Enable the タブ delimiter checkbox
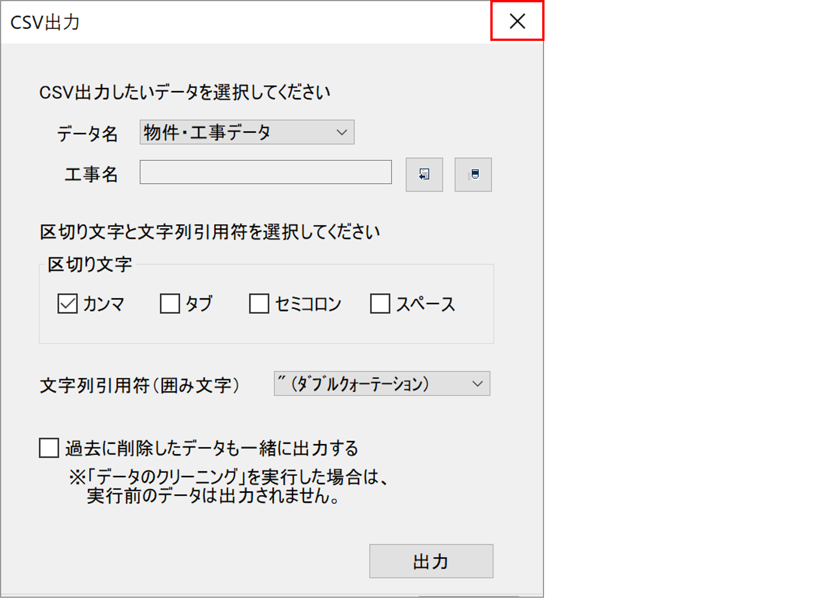This screenshot has height=598, width=814. [170, 303]
